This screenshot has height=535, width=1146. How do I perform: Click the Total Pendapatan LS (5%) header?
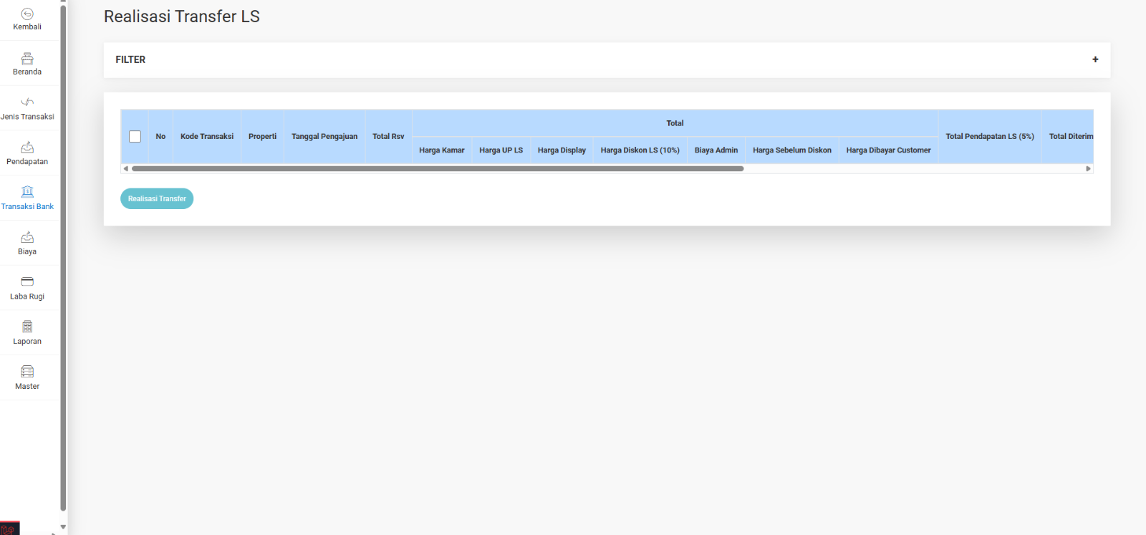point(989,137)
